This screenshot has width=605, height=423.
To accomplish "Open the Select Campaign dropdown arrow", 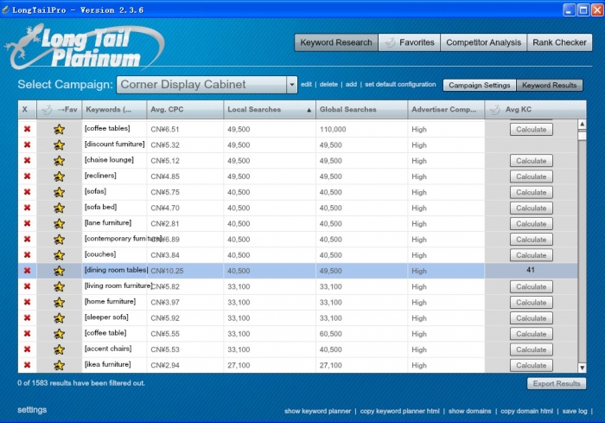I will point(292,85).
